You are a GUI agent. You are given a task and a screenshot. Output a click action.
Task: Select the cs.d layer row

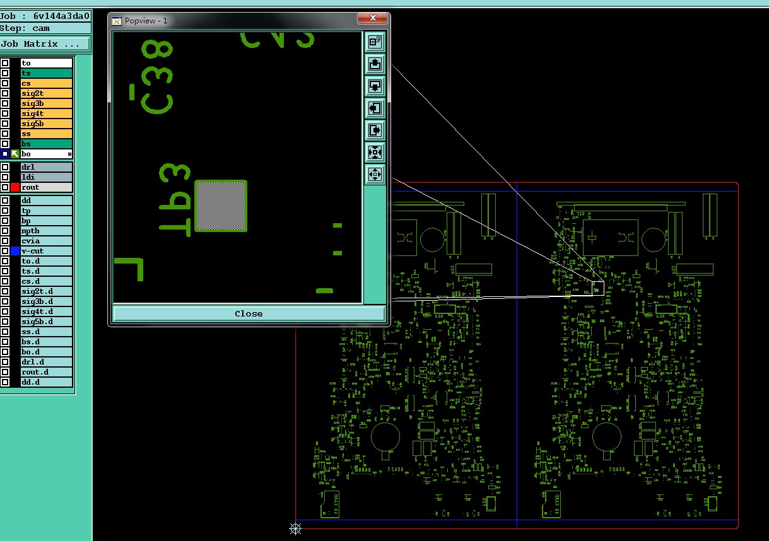(x=46, y=281)
